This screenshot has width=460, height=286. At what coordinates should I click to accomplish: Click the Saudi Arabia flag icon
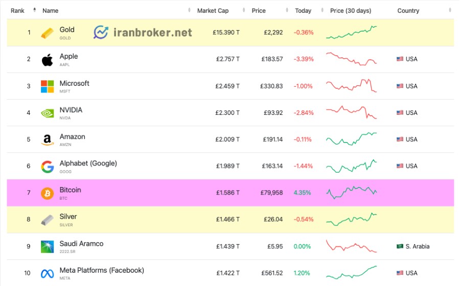[400, 246]
